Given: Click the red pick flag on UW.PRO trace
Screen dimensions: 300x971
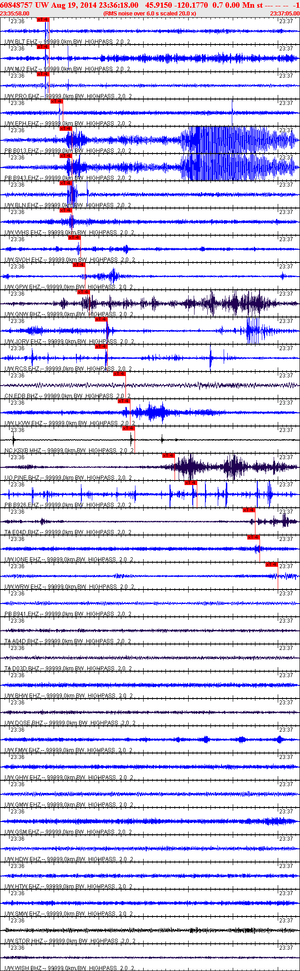Looking at the screenshot, I should [43, 74].
